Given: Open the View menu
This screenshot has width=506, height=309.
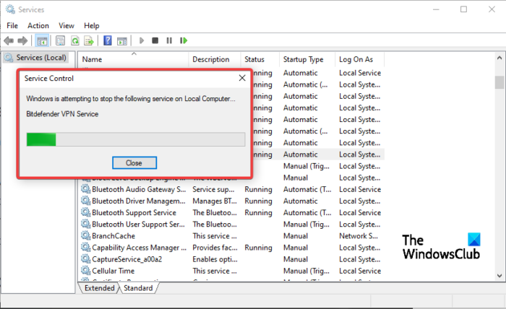Looking at the screenshot, I should point(67,25).
